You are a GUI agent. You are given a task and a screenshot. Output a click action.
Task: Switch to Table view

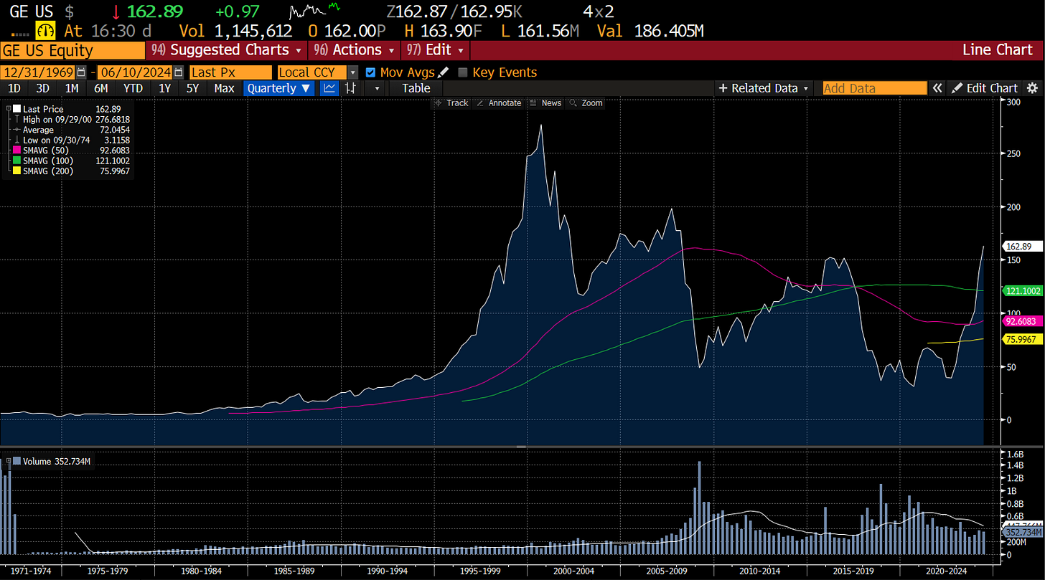pos(416,88)
